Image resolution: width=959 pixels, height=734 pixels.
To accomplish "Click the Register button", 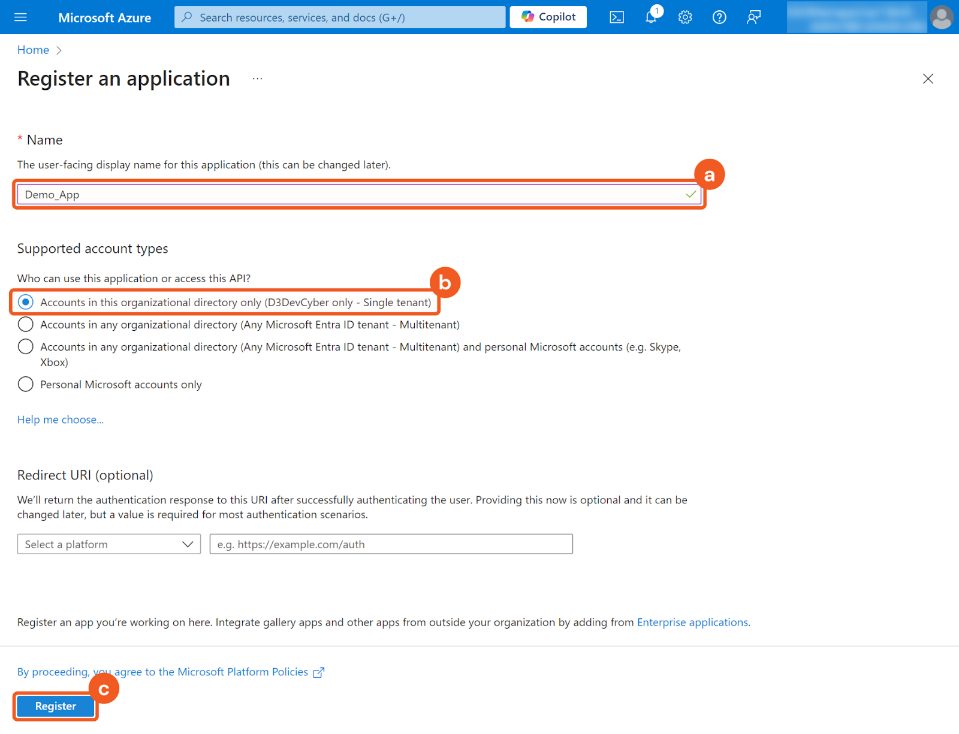I will (x=56, y=706).
